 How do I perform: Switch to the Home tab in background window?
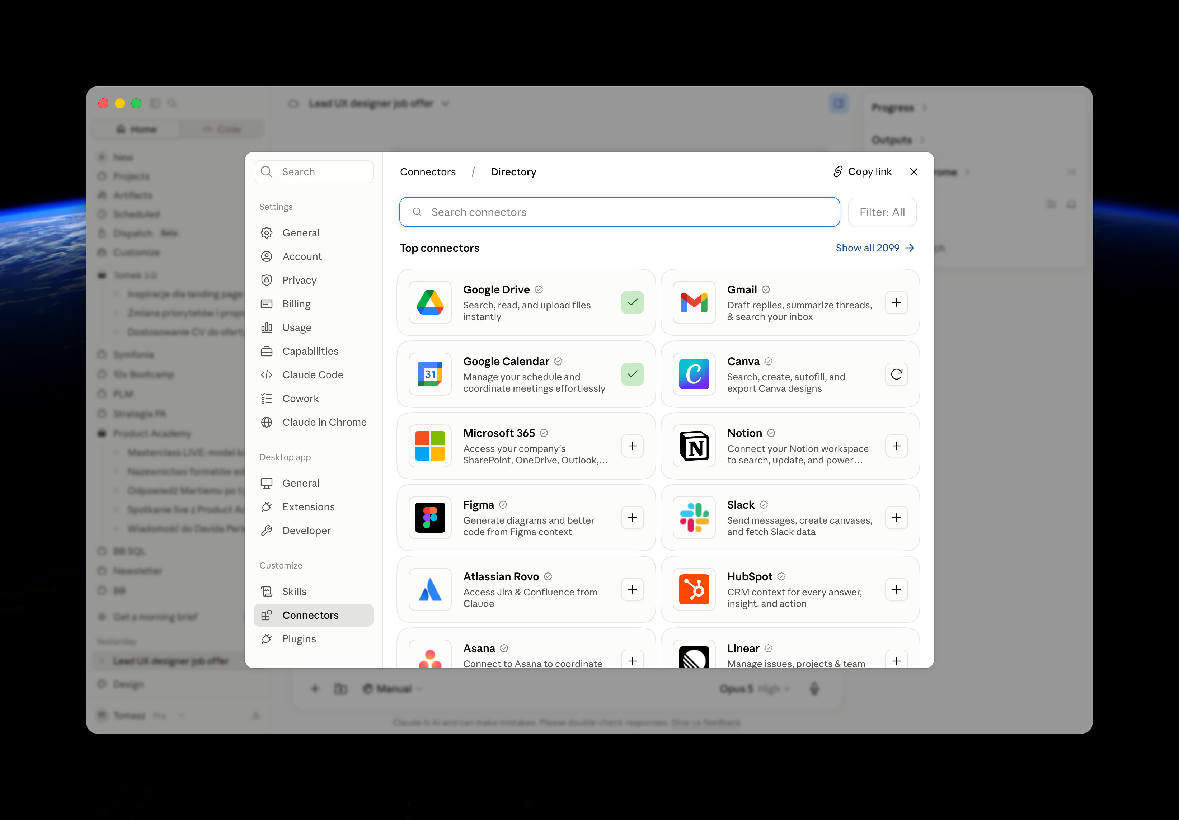pyautogui.click(x=137, y=129)
